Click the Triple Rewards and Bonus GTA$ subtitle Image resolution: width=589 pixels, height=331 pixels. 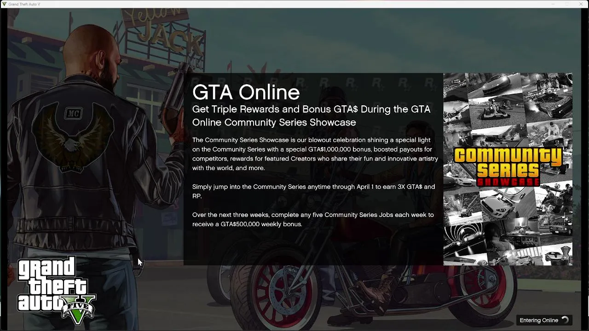tap(312, 116)
